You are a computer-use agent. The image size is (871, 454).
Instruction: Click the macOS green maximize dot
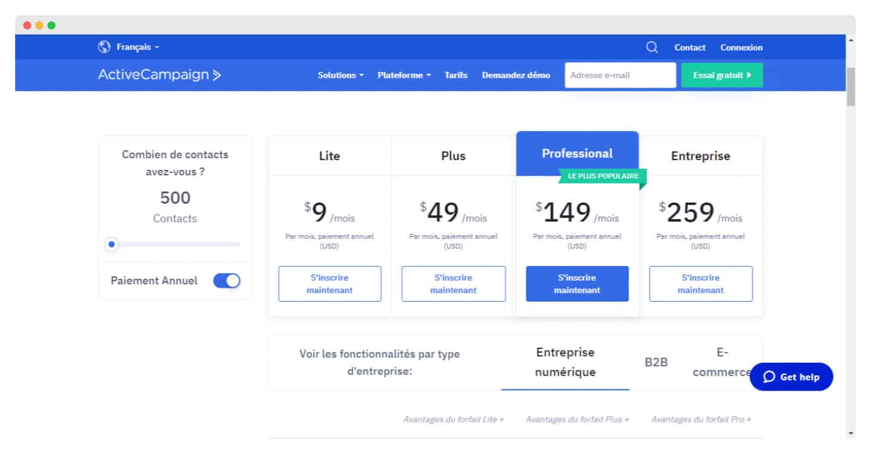51,25
